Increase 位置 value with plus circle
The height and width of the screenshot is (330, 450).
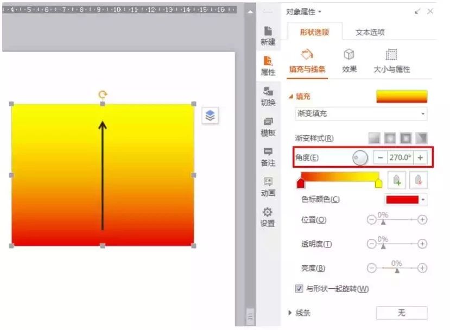pos(422,220)
